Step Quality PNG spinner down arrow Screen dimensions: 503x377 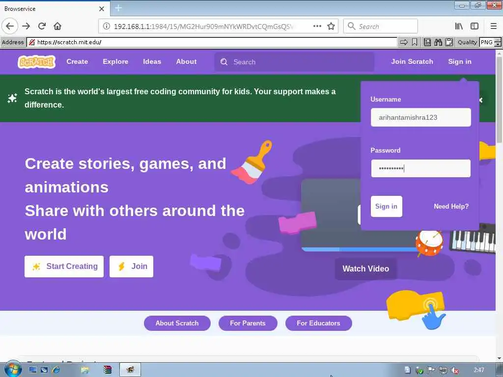point(498,44)
